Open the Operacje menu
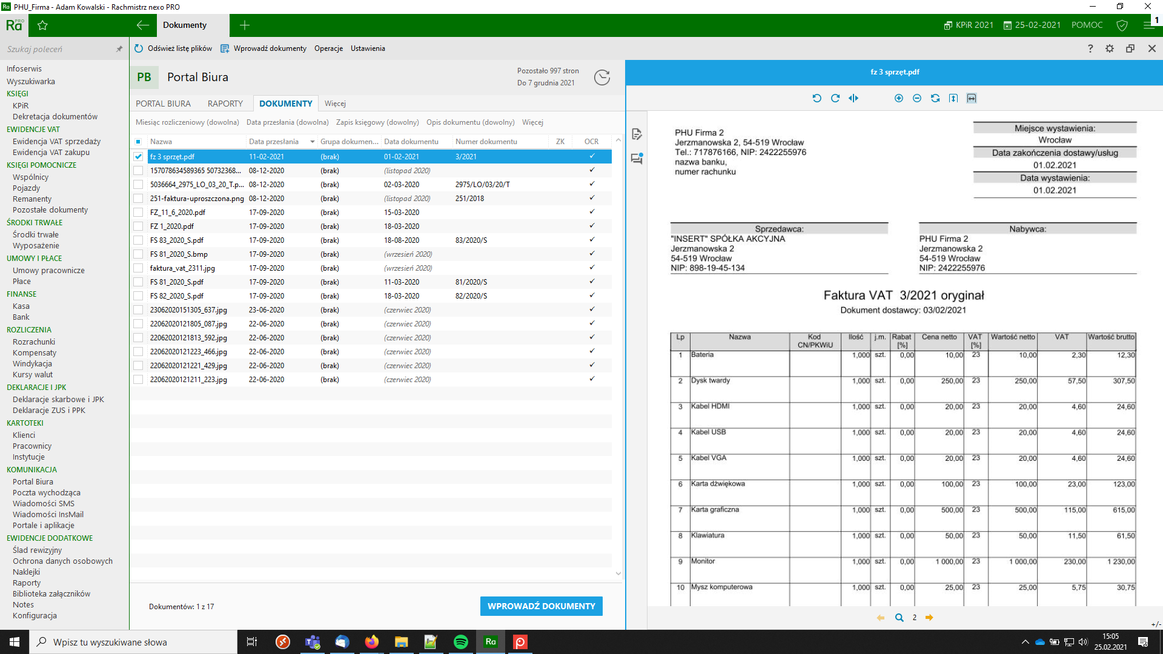Image resolution: width=1163 pixels, height=654 pixels. (x=328, y=48)
